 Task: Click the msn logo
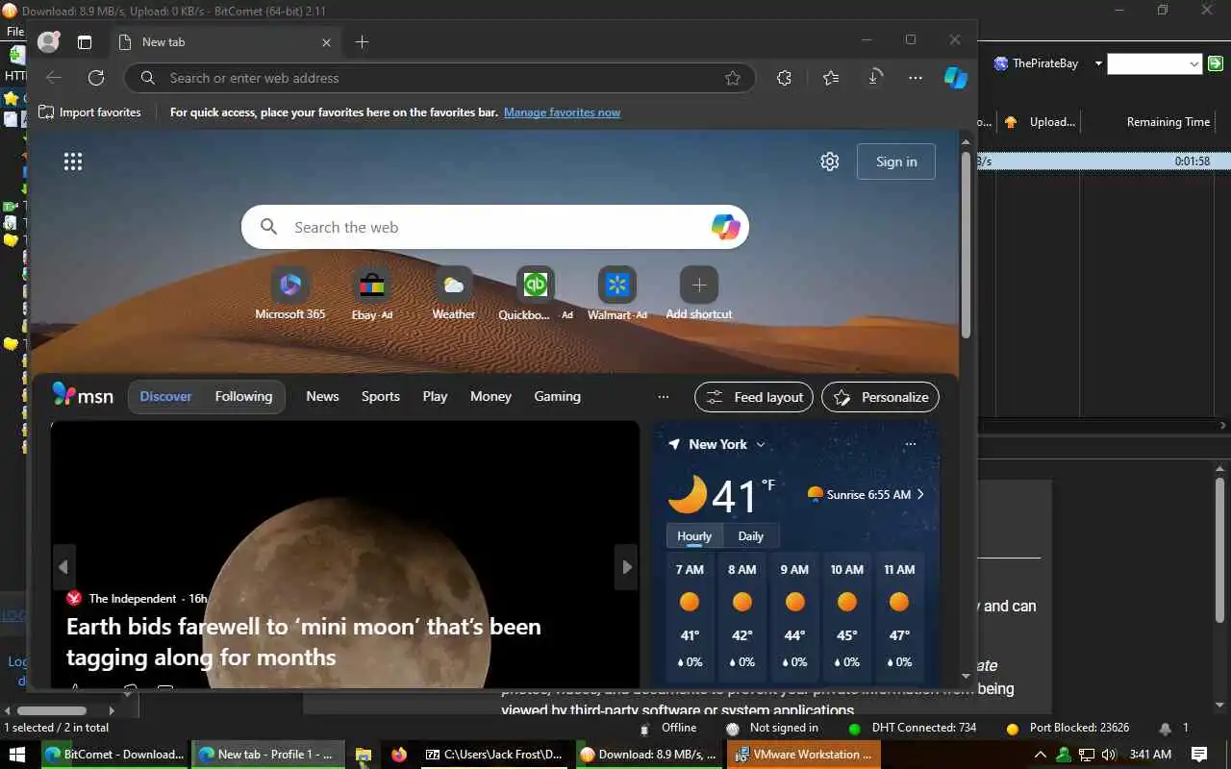pyautogui.click(x=83, y=395)
